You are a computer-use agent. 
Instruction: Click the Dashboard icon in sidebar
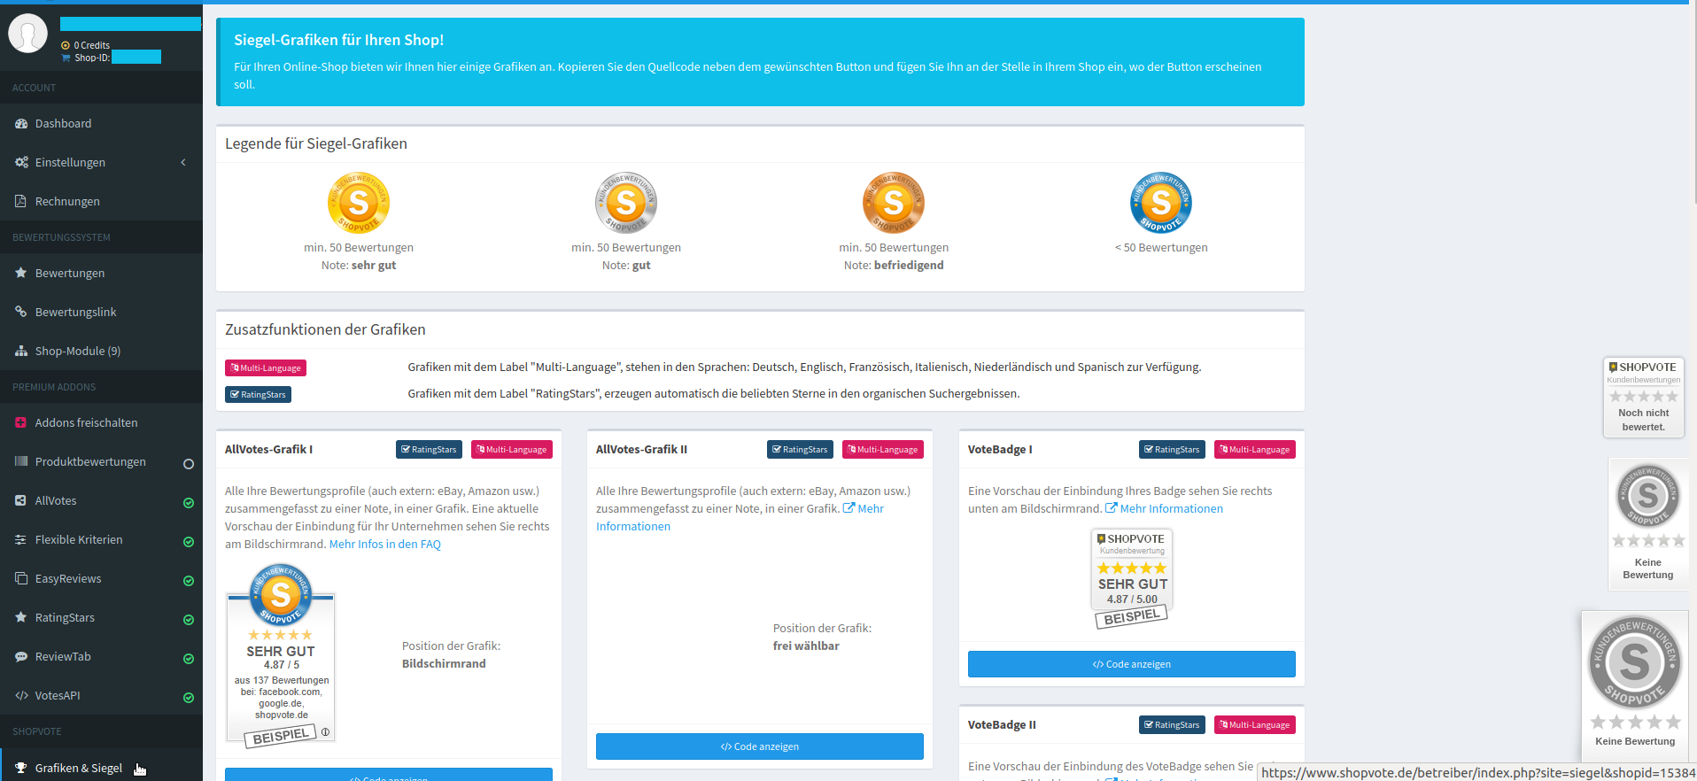point(21,124)
